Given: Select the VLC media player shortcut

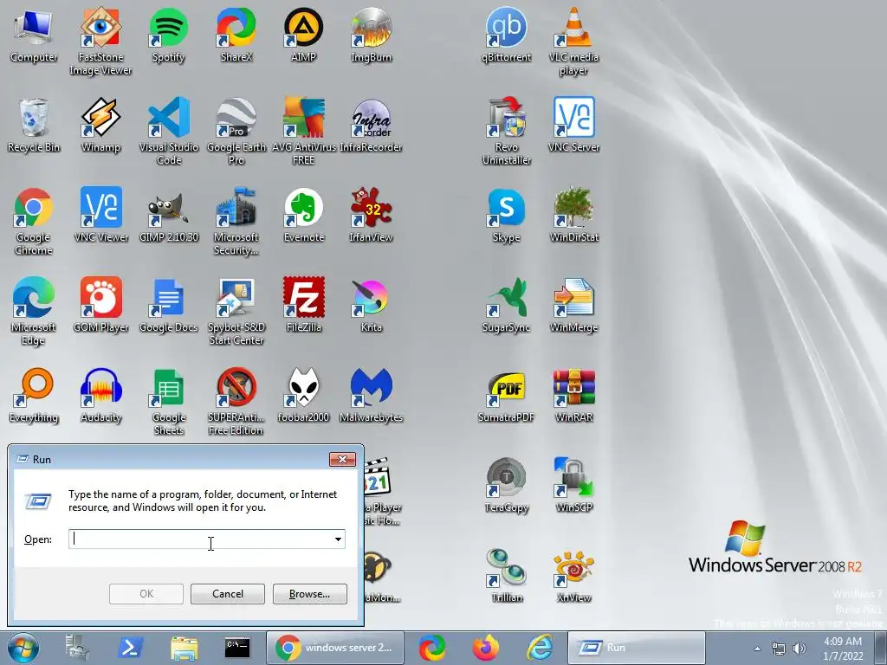Looking at the screenshot, I should click(x=573, y=42).
